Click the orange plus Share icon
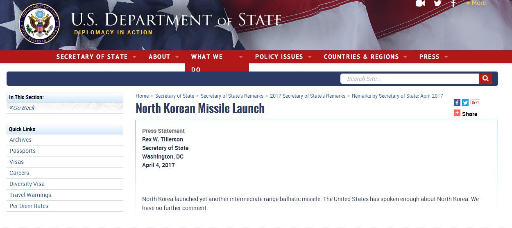 pos(457,113)
